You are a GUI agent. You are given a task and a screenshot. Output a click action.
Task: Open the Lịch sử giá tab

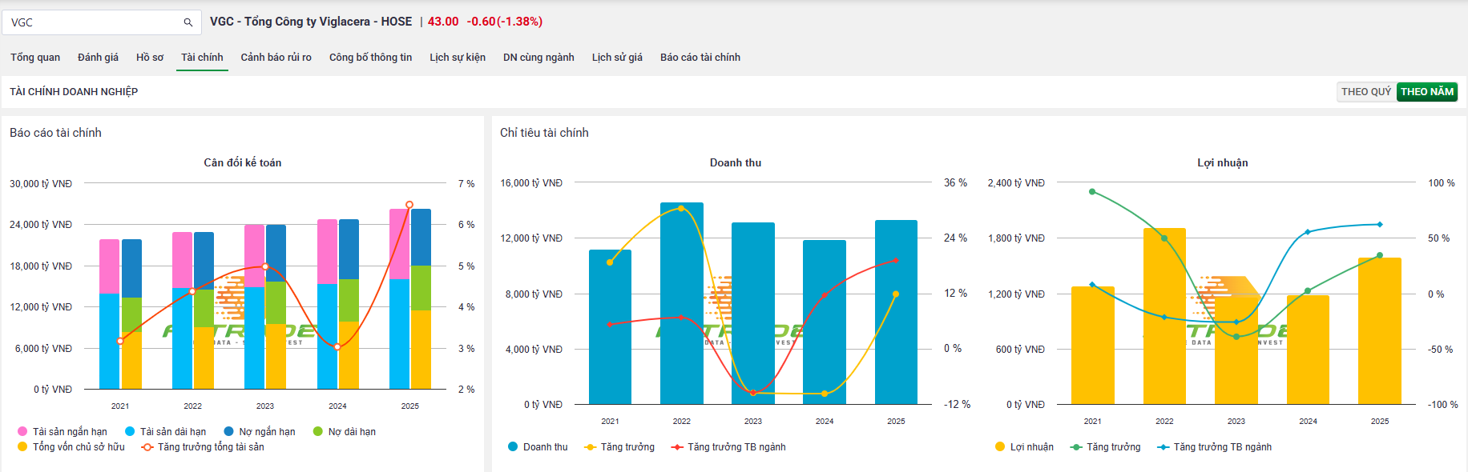click(617, 58)
